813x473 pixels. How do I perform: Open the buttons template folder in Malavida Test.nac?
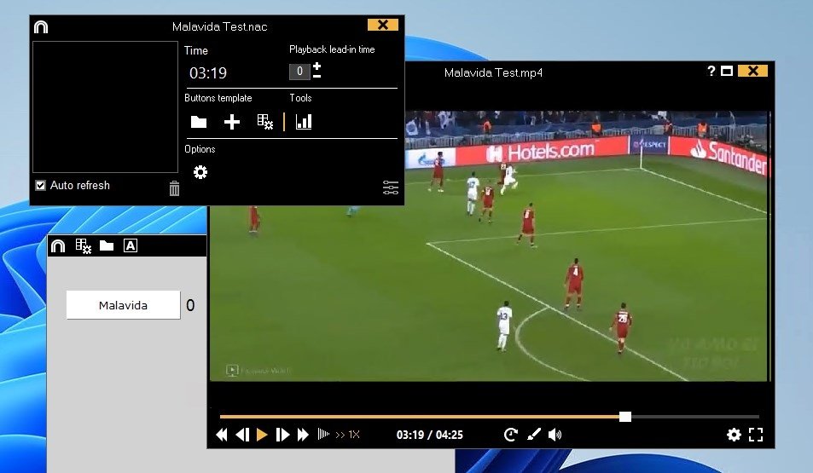coord(199,122)
